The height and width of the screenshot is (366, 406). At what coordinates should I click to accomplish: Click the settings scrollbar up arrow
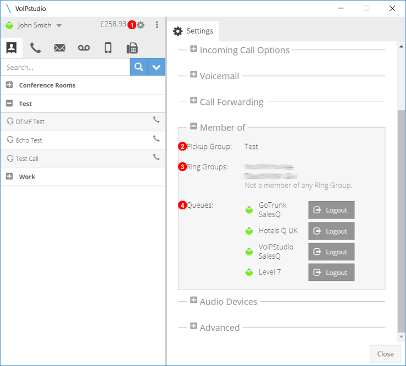401,47
